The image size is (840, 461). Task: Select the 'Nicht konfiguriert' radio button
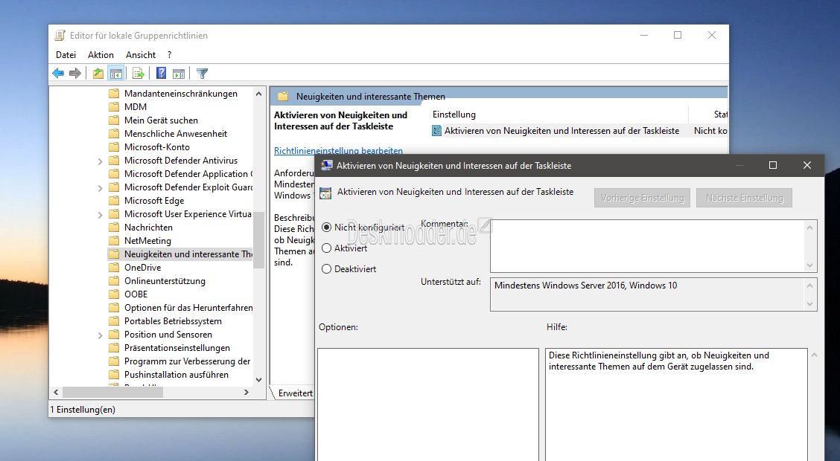click(326, 228)
